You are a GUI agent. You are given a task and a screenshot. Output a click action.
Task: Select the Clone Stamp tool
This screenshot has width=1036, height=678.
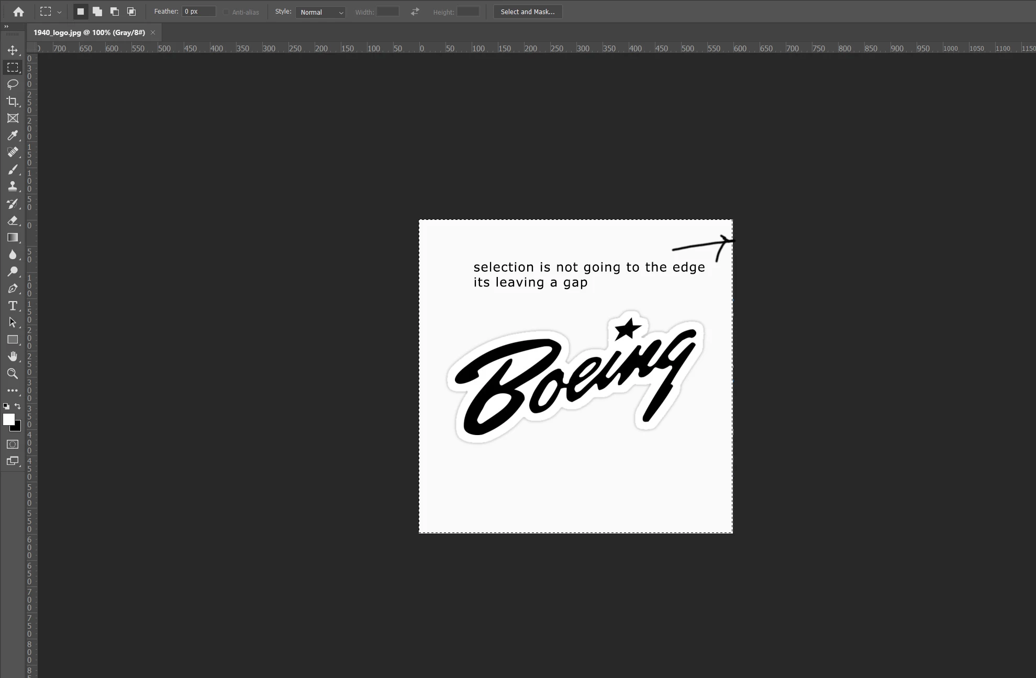click(13, 186)
